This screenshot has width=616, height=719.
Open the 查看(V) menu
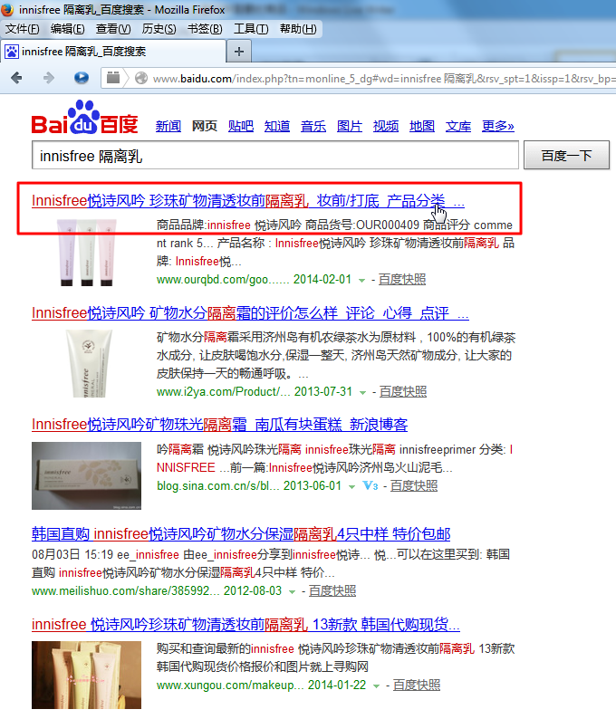pos(113,29)
